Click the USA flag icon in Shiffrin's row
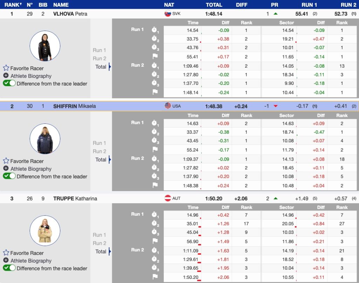Image resolution: width=359 pixels, height=283 pixels. [x=168, y=106]
